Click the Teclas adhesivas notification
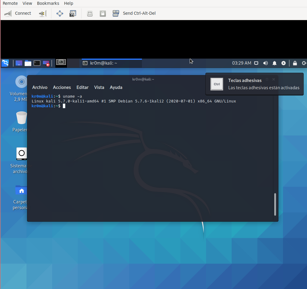Screen dimensions: 307x289 pyautogui.click(x=254, y=84)
